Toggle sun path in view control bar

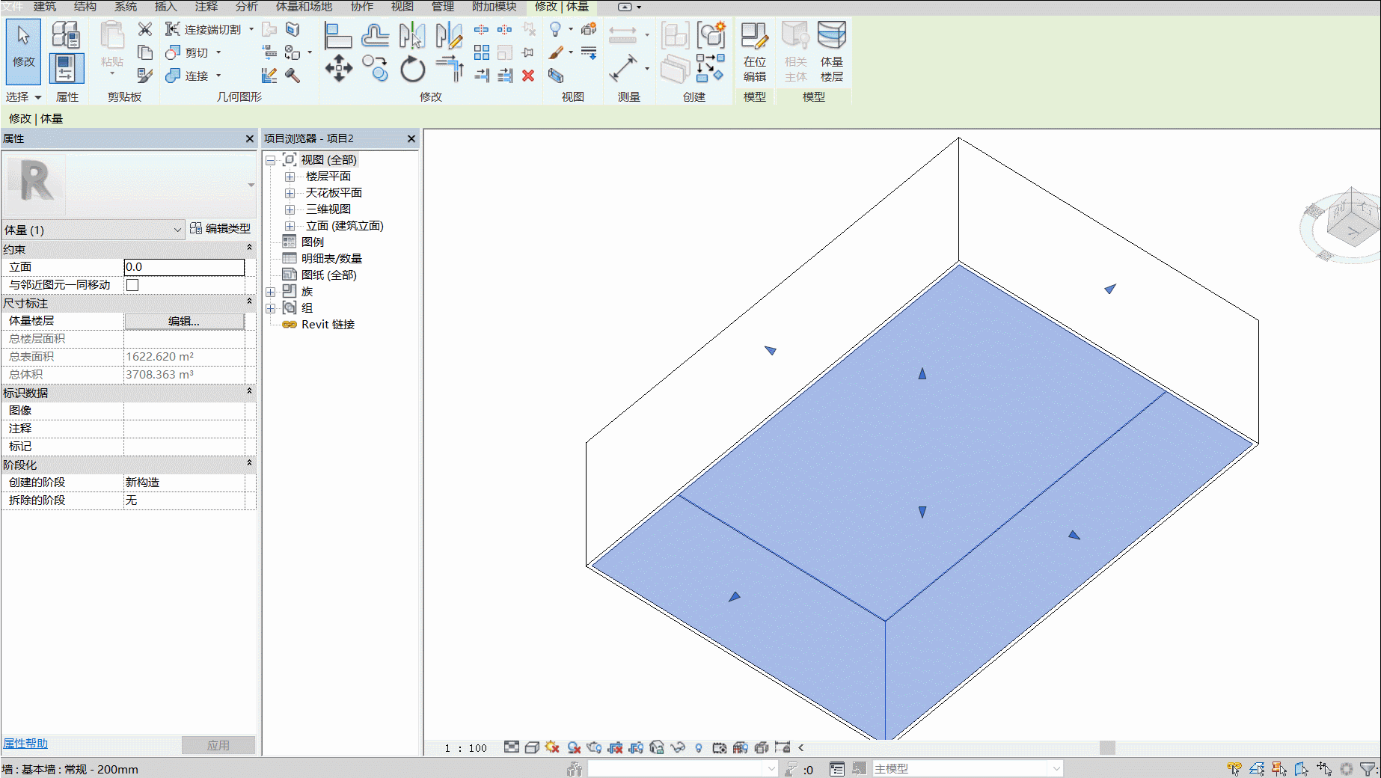(552, 747)
